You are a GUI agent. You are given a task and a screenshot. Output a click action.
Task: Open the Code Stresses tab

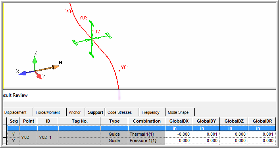[119, 112]
